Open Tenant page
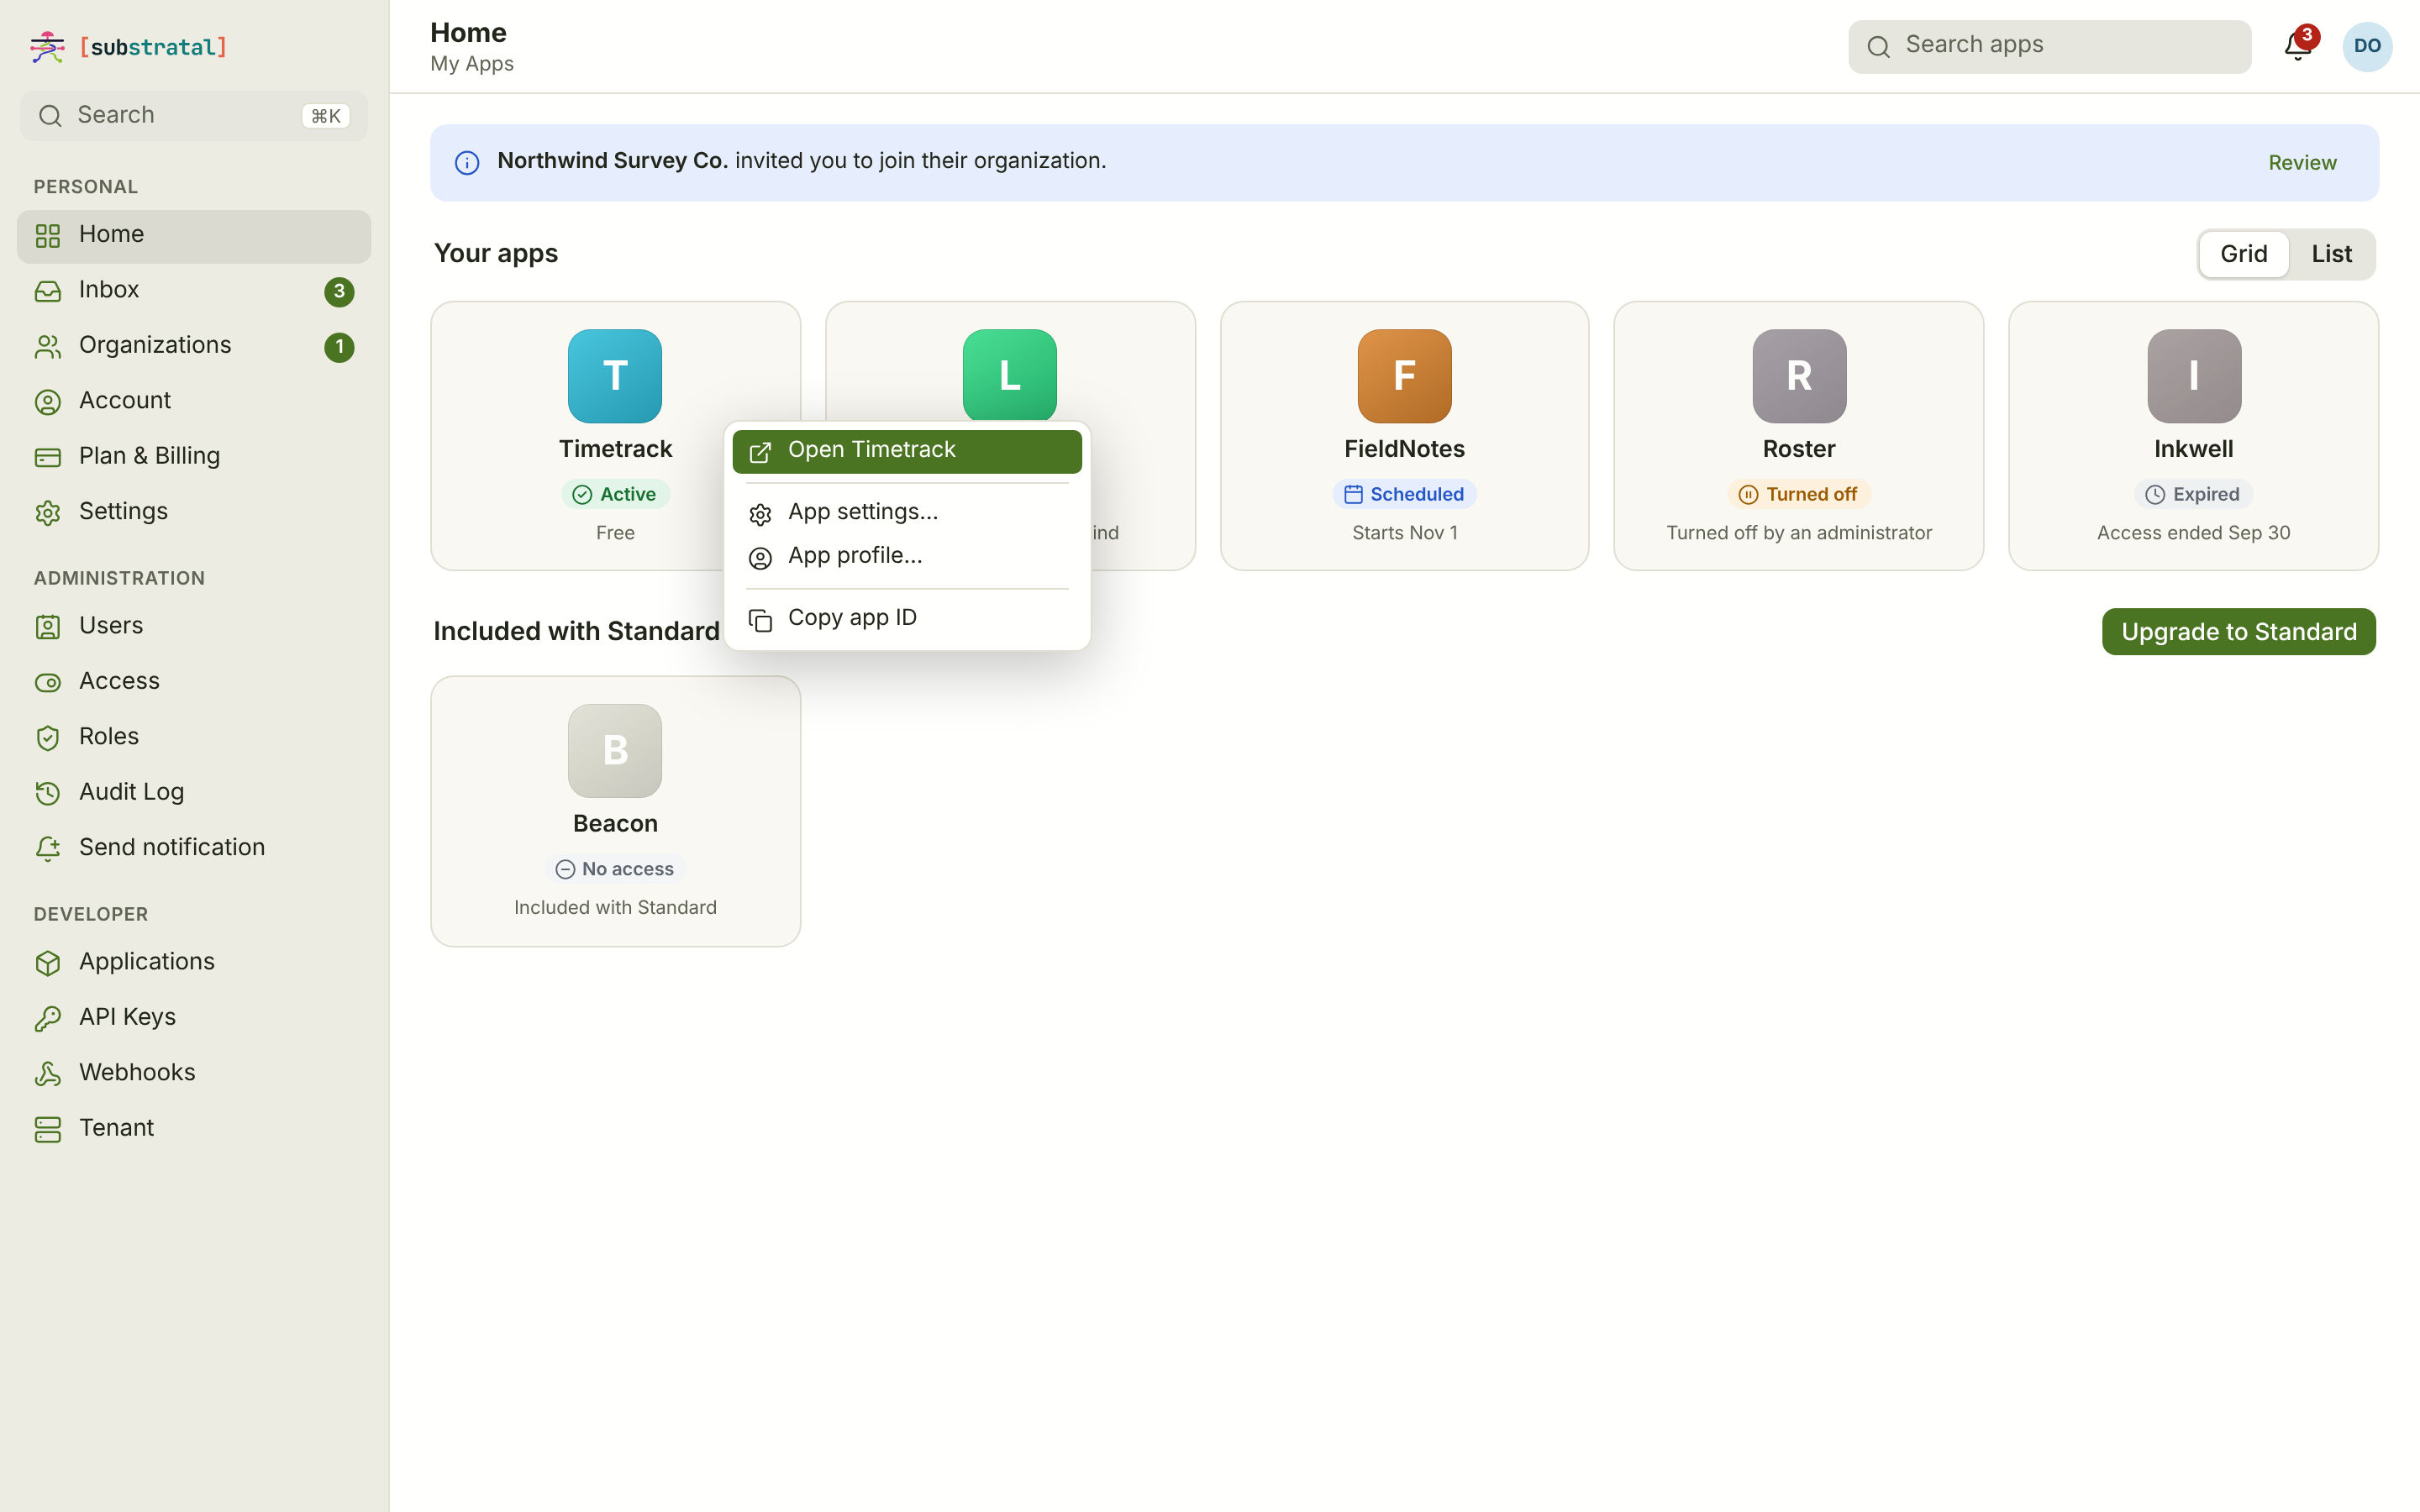The width and height of the screenshot is (2420, 1512). 194,1129
